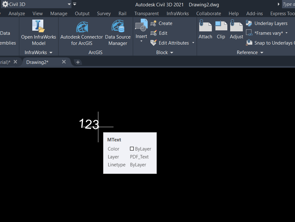Click the Edit Attributes icon
The width and height of the screenshot is (295, 222).
point(154,43)
